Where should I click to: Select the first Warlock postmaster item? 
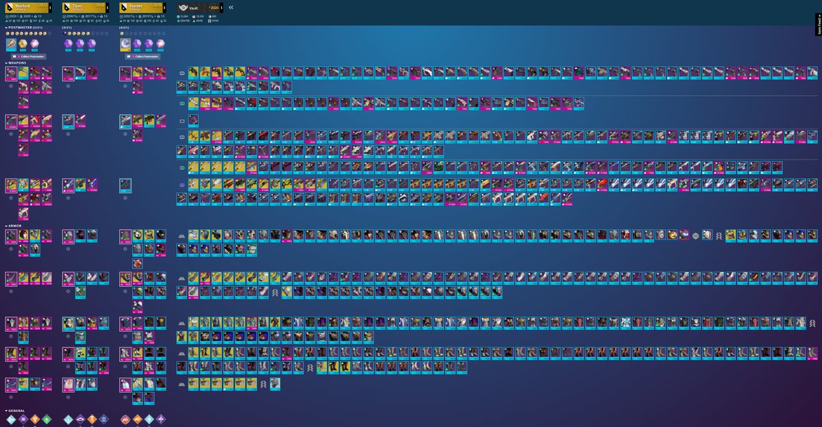pyautogui.click(x=11, y=44)
